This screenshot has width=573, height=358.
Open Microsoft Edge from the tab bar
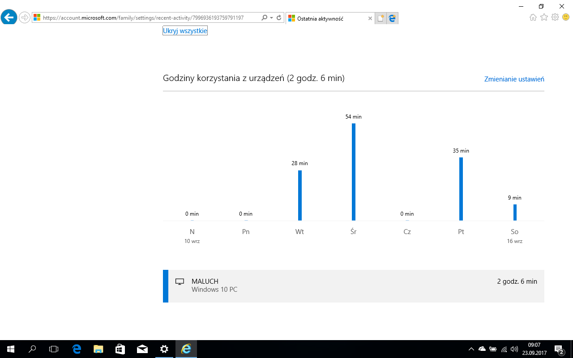point(392,18)
